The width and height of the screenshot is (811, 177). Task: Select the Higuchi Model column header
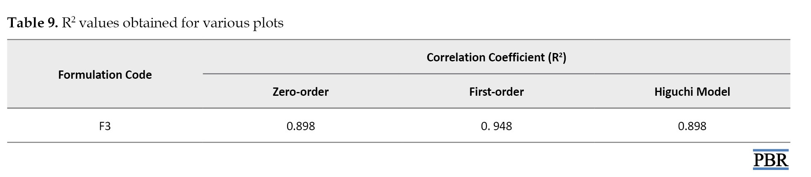692,92
